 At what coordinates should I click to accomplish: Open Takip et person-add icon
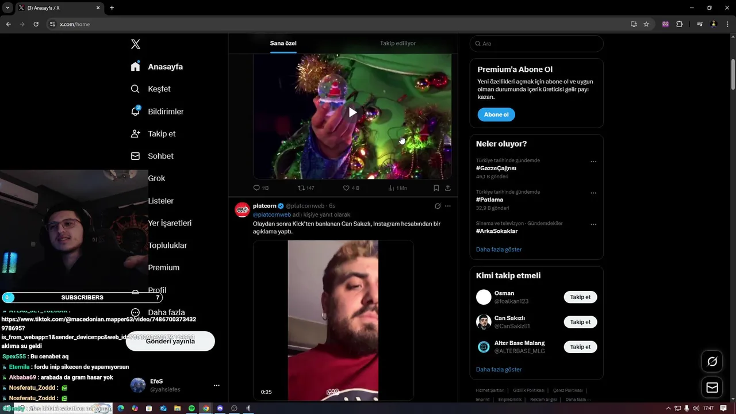click(x=135, y=133)
